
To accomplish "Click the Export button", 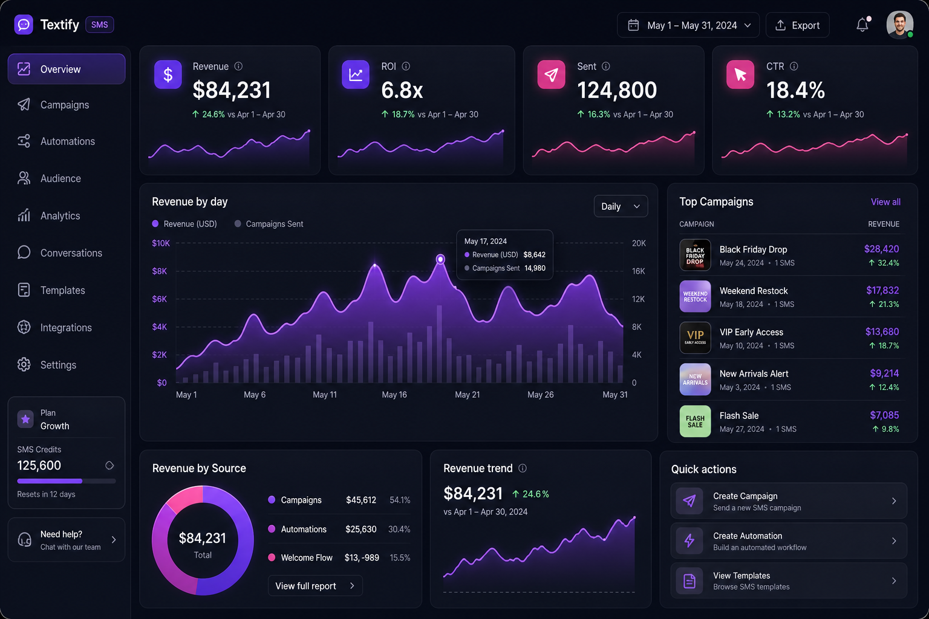I will coord(798,25).
